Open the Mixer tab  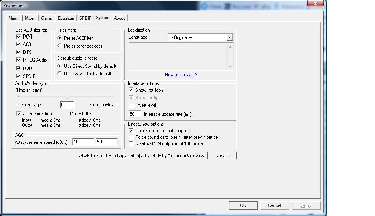(x=30, y=18)
